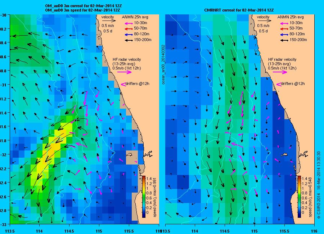Viewport: 324px width, 234px height.
Task: Click the Rottnest Island shape in left map
Action: click(129, 154)
